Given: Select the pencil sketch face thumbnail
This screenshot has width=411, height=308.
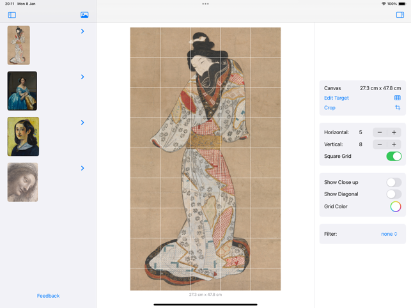Looking at the screenshot, I should pos(22,182).
